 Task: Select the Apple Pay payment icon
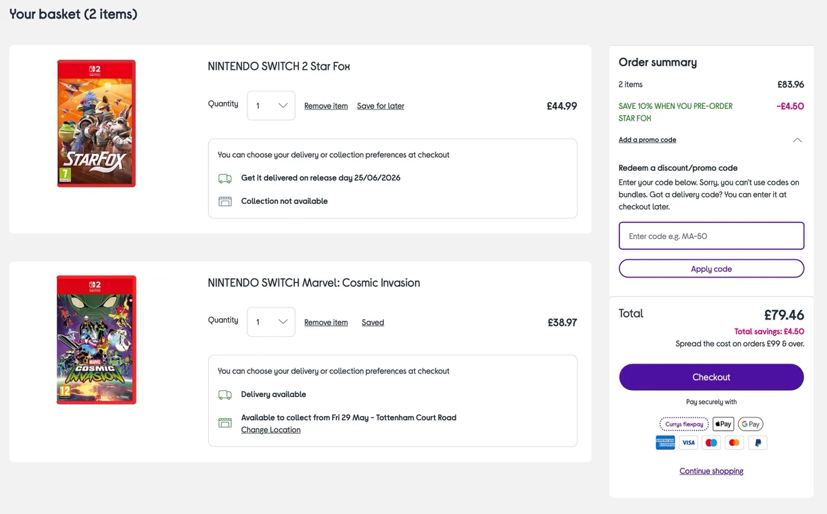[723, 424]
